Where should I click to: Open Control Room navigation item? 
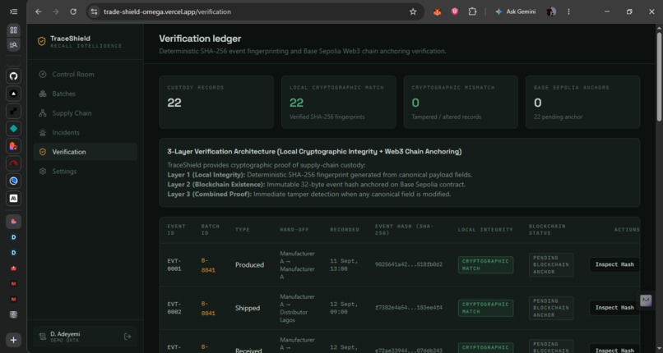point(85,74)
